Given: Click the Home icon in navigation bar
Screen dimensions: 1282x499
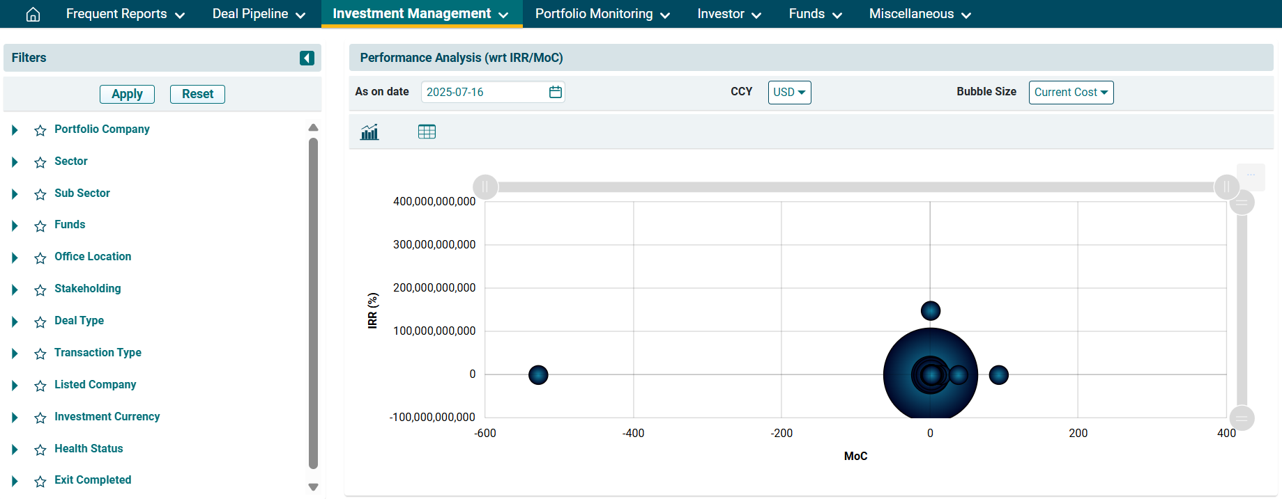Looking at the screenshot, I should (x=33, y=15).
